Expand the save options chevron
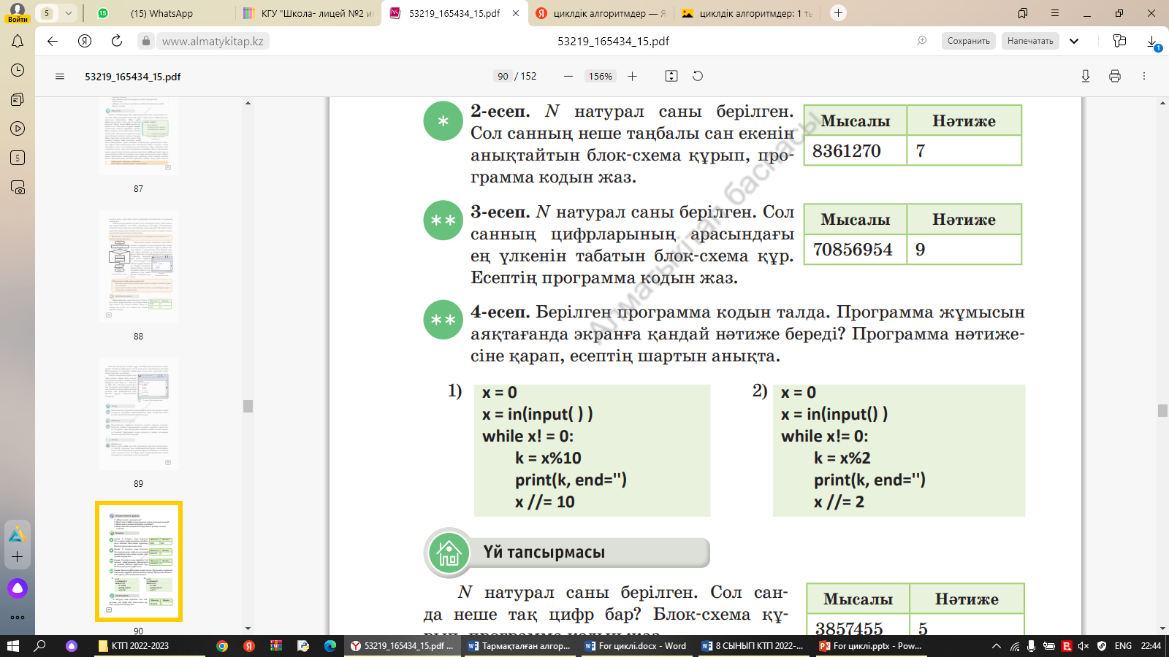This screenshot has width=1169, height=657. [x=1074, y=41]
